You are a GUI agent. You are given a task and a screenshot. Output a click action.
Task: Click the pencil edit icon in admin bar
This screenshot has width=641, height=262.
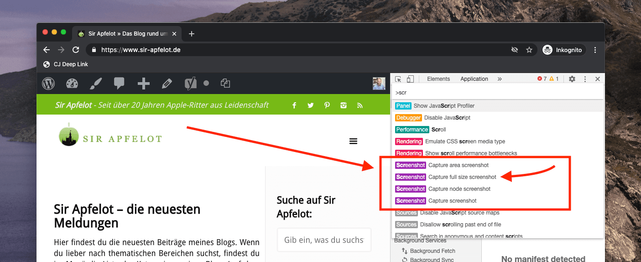pos(167,84)
